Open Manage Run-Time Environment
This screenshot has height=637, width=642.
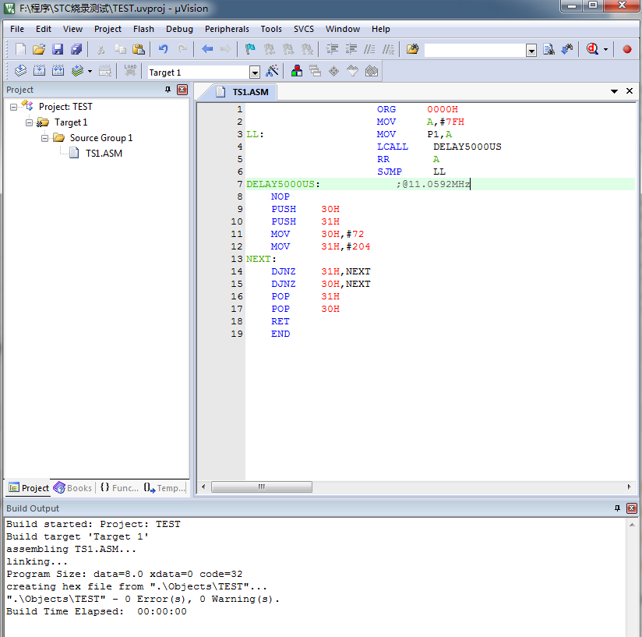tap(334, 71)
